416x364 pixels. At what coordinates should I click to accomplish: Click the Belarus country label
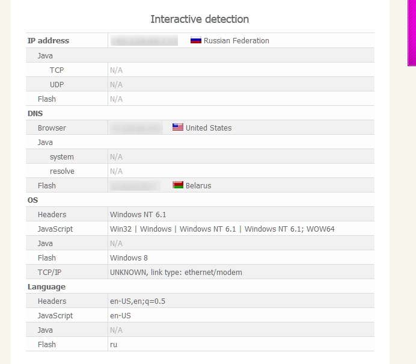pyautogui.click(x=198, y=186)
